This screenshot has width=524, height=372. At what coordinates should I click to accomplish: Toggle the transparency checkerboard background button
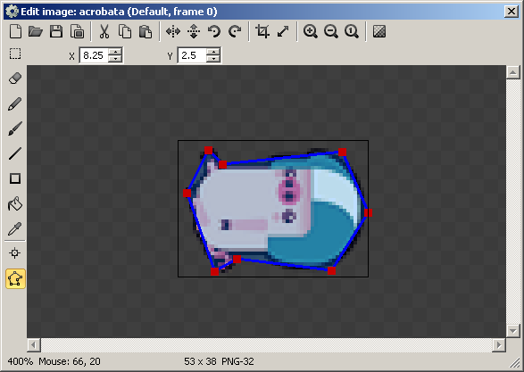[x=379, y=31]
